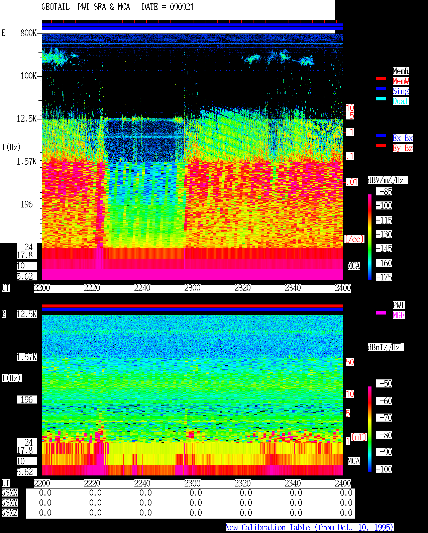Image resolution: width=428 pixels, height=533 pixels.
Task: Click the [nT] magnetic field axis label
Action: [359, 437]
